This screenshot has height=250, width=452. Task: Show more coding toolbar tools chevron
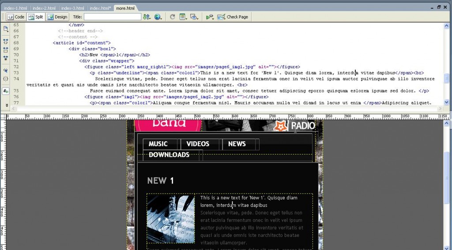tap(7, 105)
